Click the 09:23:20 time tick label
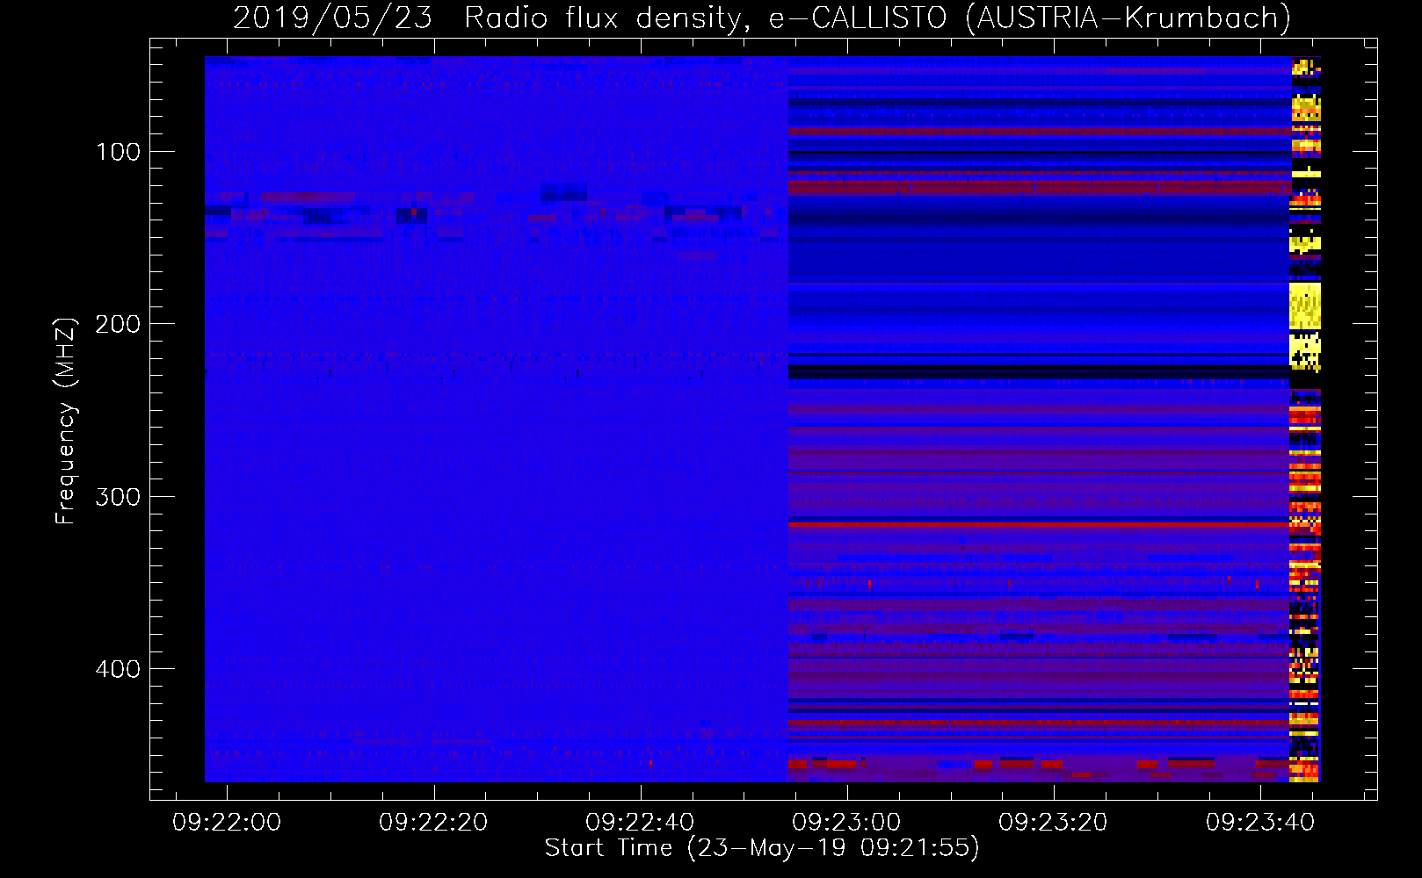Viewport: 1422px width, 878px height. click(x=1053, y=823)
